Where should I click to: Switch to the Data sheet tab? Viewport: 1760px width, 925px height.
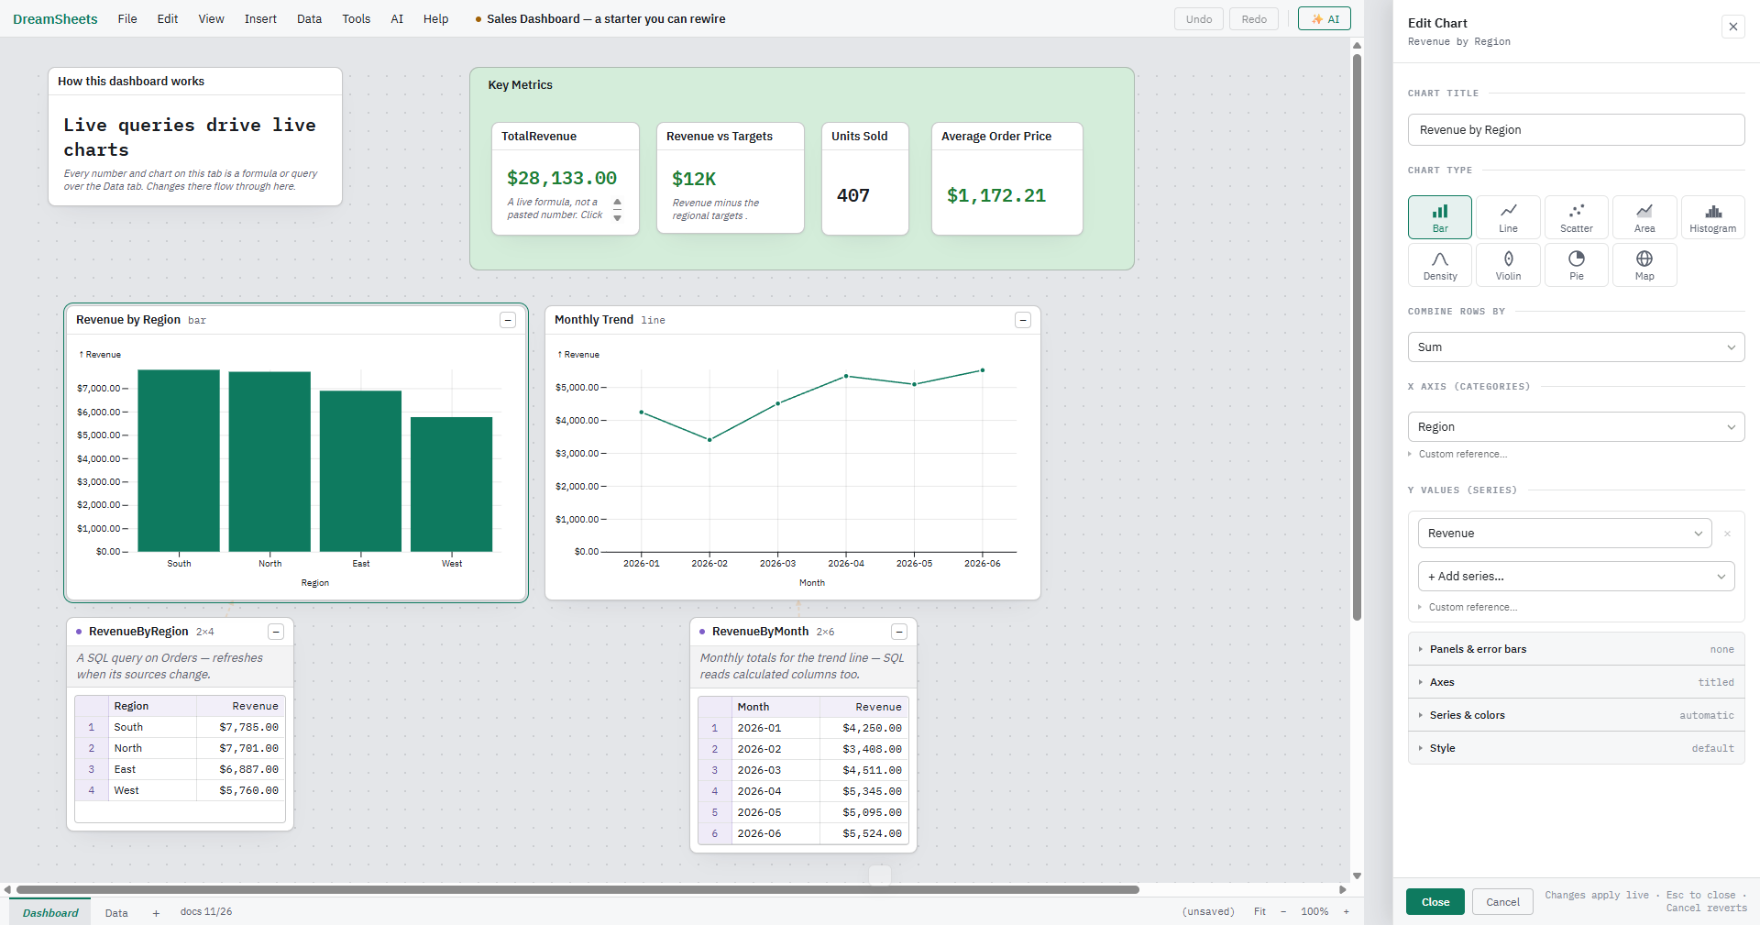click(116, 913)
